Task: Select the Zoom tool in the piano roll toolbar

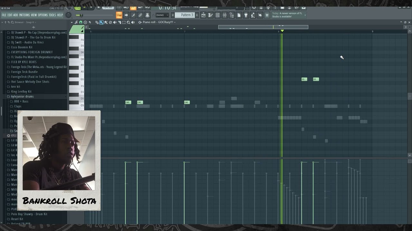Action: click(x=128, y=22)
